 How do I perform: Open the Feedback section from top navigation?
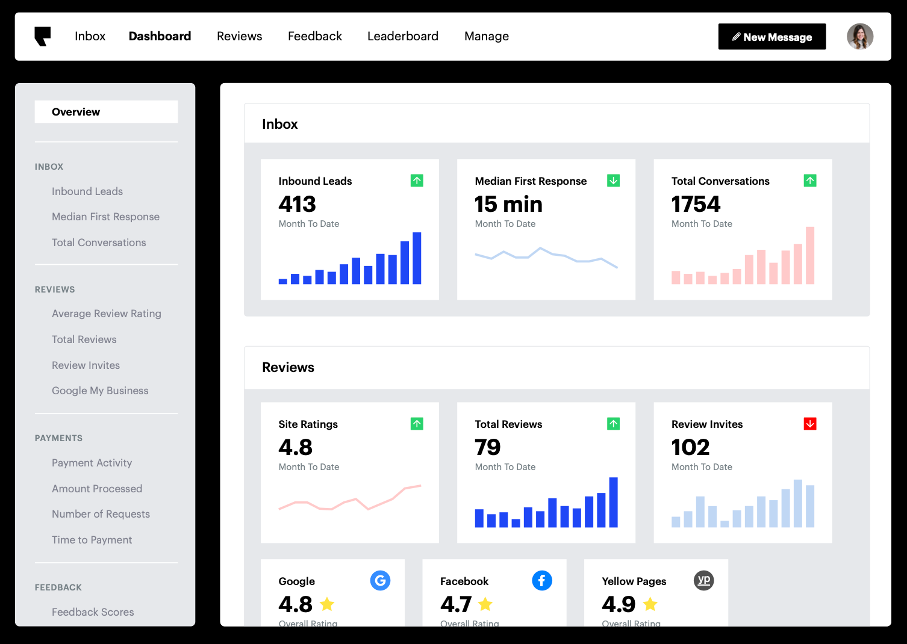pos(315,36)
